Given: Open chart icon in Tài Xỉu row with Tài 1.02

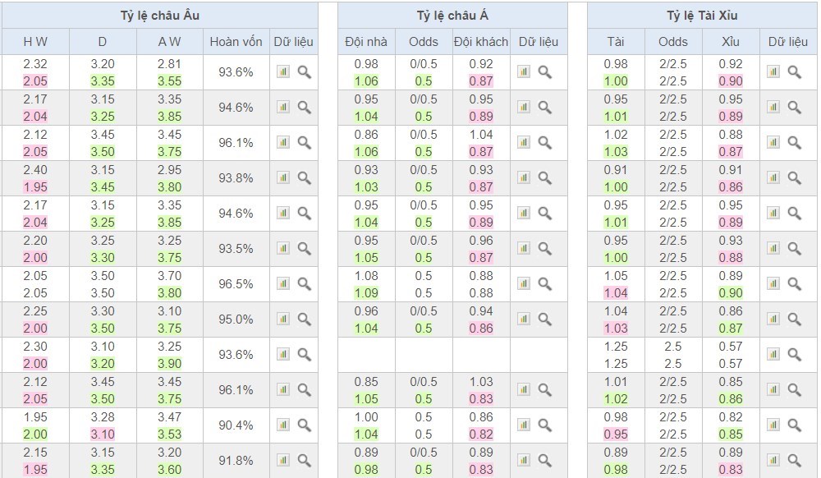Looking at the screenshot, I should (773, 143).
